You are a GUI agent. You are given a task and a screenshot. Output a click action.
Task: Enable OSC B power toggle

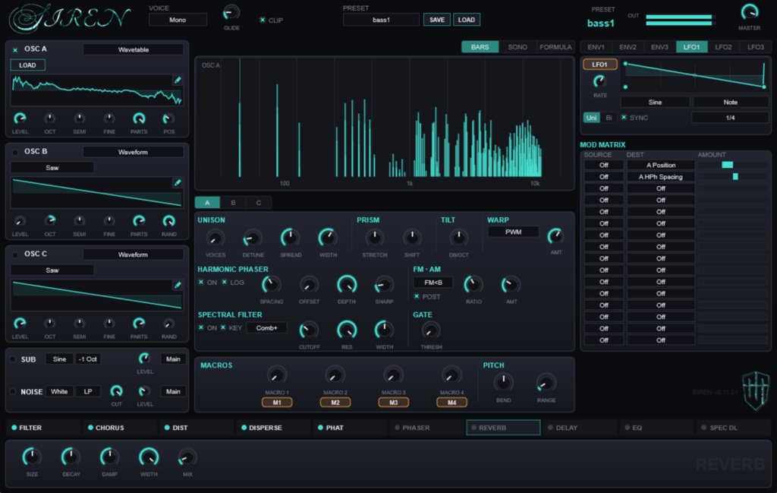(15, 152)
